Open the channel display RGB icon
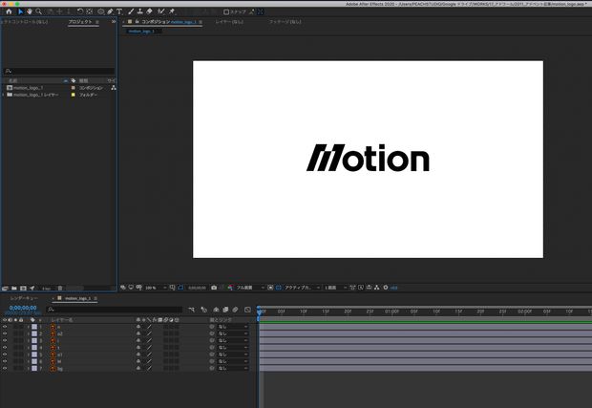Image resolution: width=592 pixels, height=408 pixels. pos(230,288)
